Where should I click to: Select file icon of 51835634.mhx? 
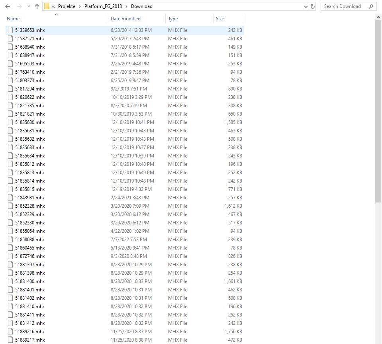10,155
